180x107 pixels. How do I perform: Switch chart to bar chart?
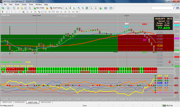point(66,8)
